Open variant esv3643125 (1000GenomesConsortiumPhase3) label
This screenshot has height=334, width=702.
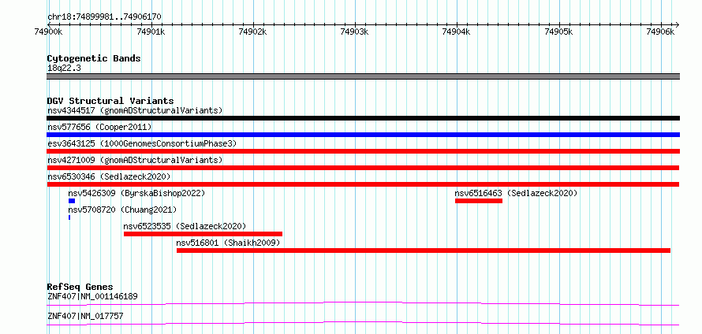[x=142, y=143]
